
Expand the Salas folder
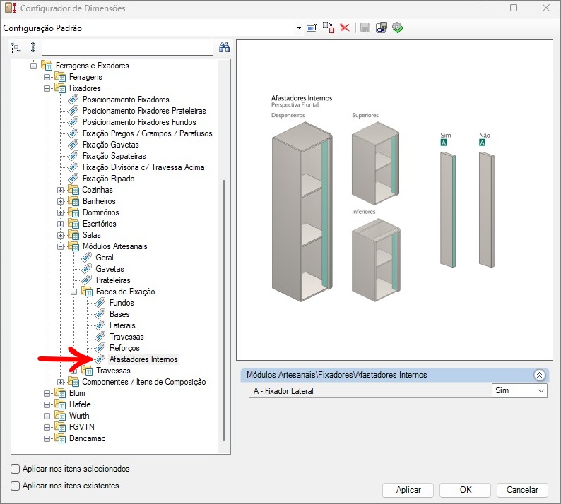click(x=61, y=235)
